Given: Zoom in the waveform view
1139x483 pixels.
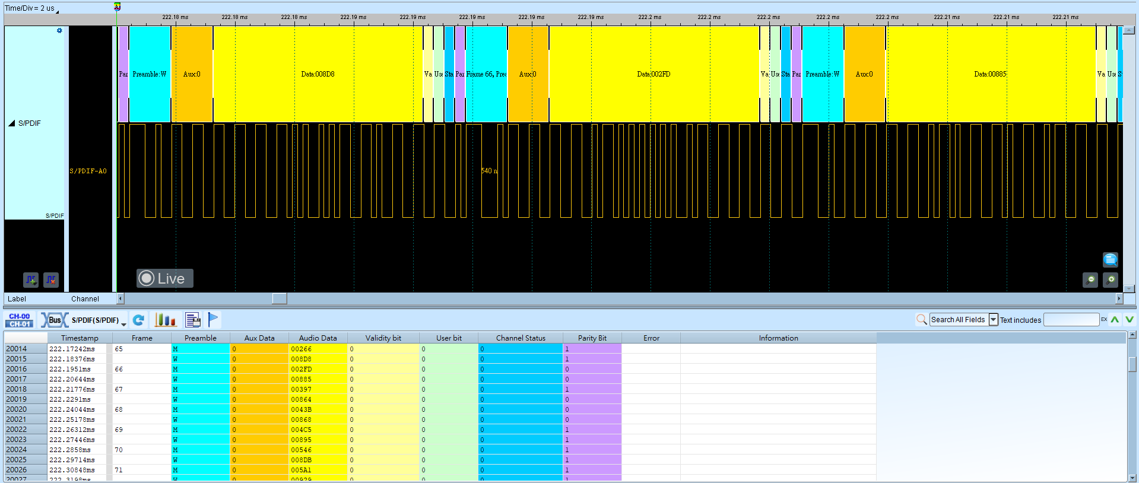Looking at the screenshot, I should pos(1111,279).
